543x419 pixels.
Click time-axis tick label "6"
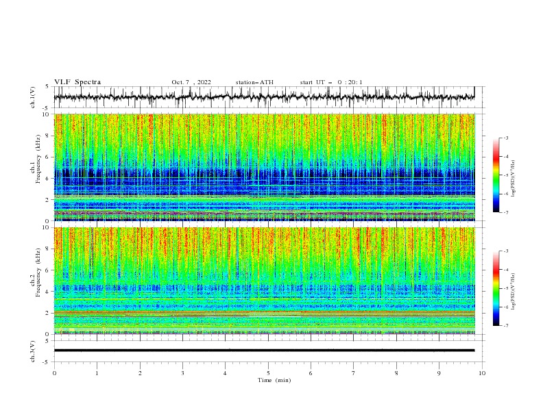click(311, 373)
